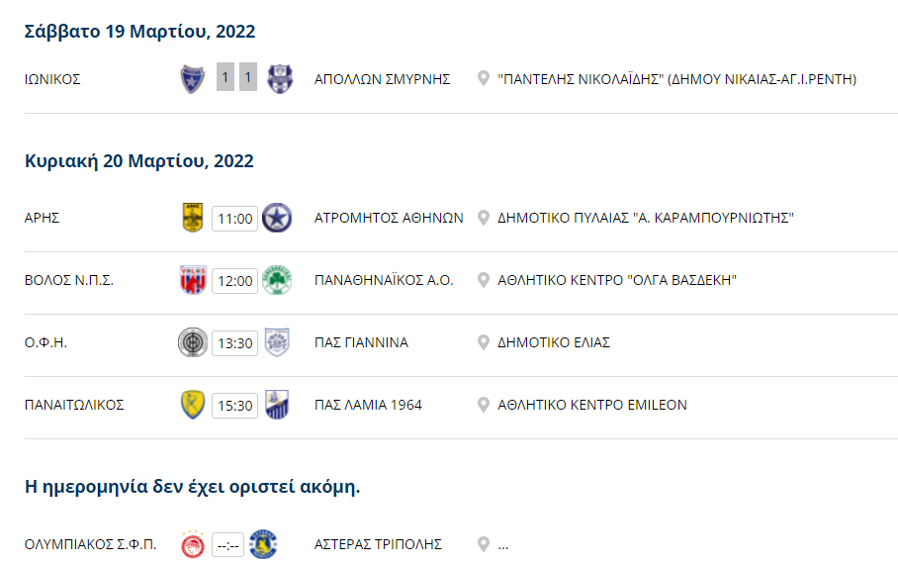Open the ΠΑΝΑΘΗΝΑΪΚΟΣ Α.Ο. team link
This screenshot has width=898, height=565.
coord(384,280)
